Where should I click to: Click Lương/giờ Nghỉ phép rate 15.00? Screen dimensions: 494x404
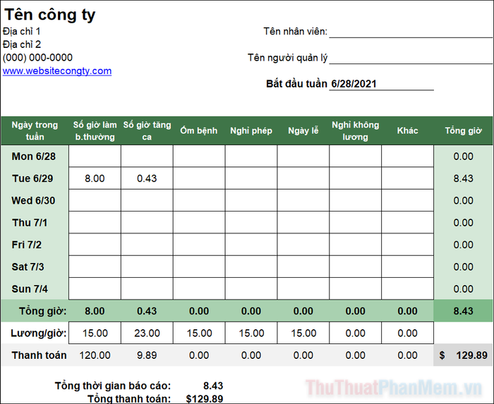(251, 333)
